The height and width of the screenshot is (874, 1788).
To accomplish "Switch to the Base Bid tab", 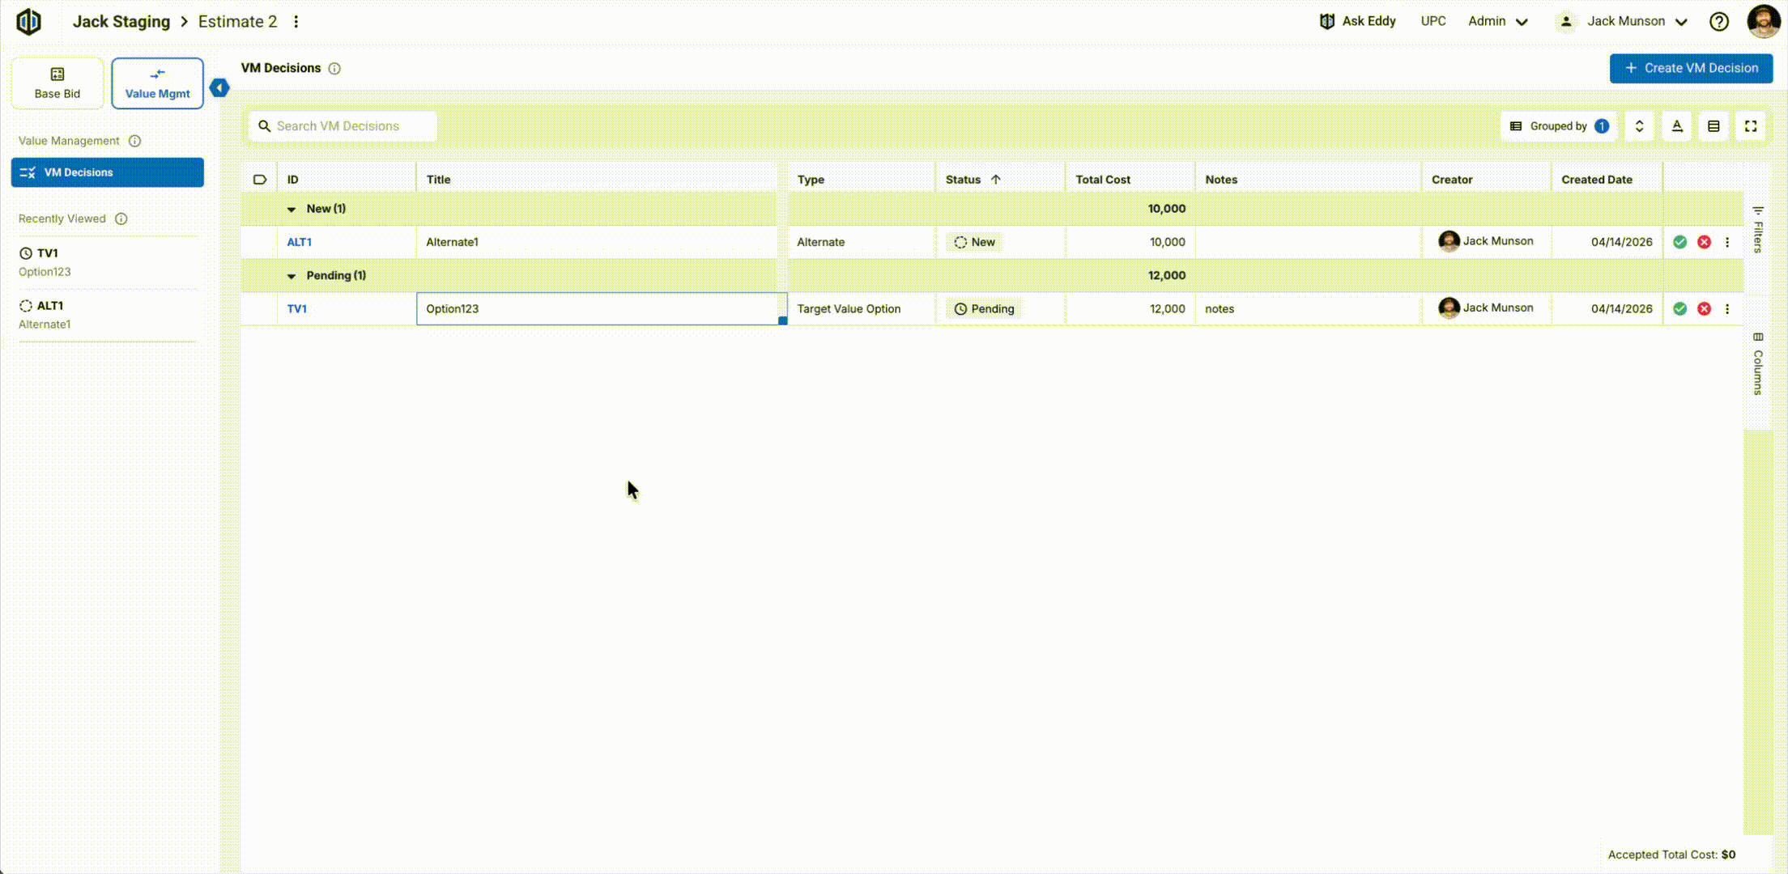I will pos(57,83).
